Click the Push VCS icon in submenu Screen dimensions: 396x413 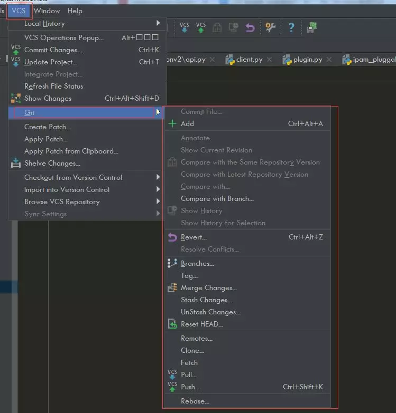[x=172, y=387]
